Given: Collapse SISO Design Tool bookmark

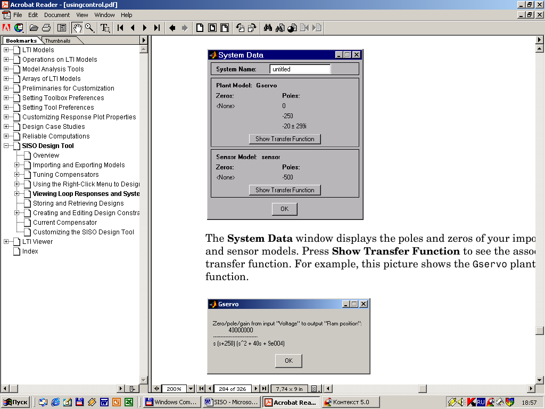Looking at the screenshot, I should pyautogui.click(x=6, y=146).
